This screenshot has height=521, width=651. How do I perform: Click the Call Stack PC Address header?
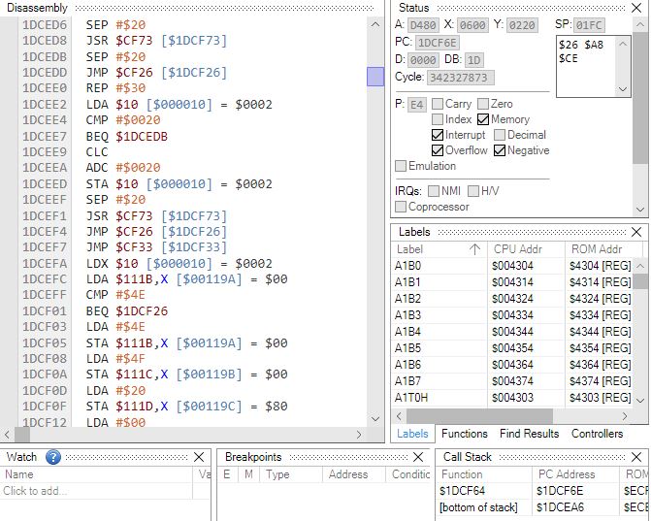(575, 474)
